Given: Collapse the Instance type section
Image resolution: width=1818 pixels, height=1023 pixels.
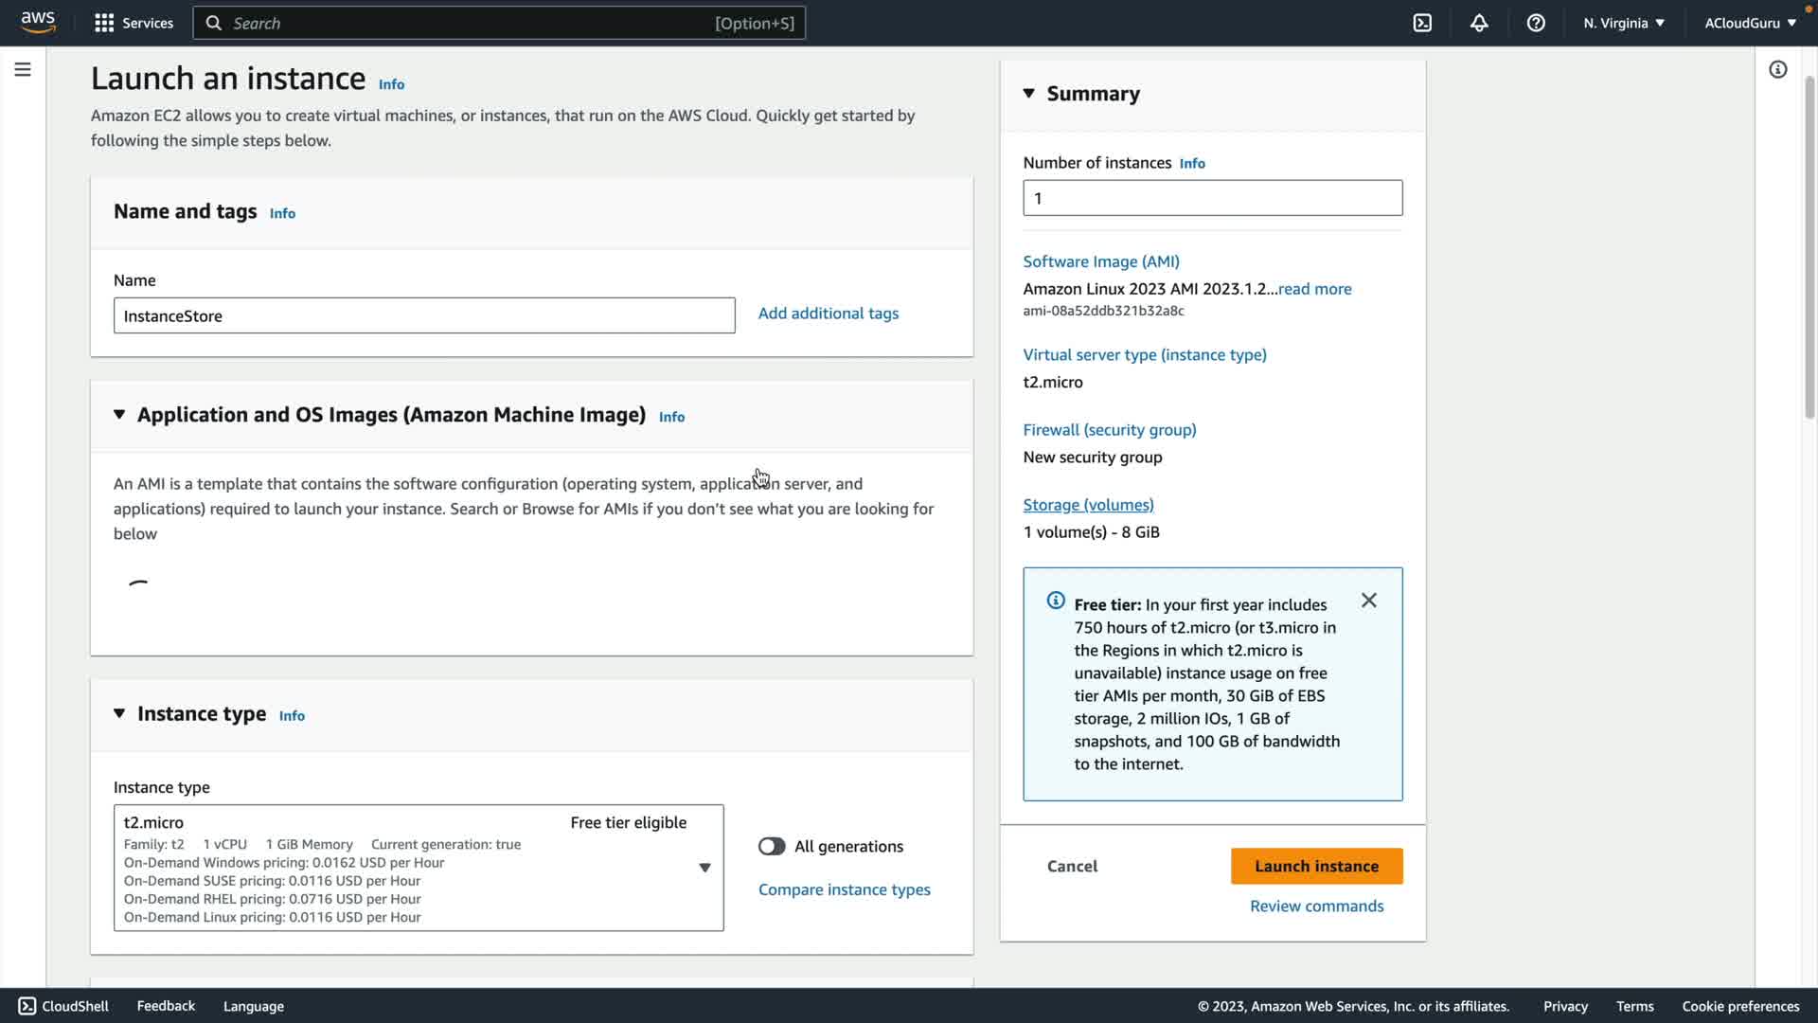Looking at the screenshot, I should click(119, 713).
